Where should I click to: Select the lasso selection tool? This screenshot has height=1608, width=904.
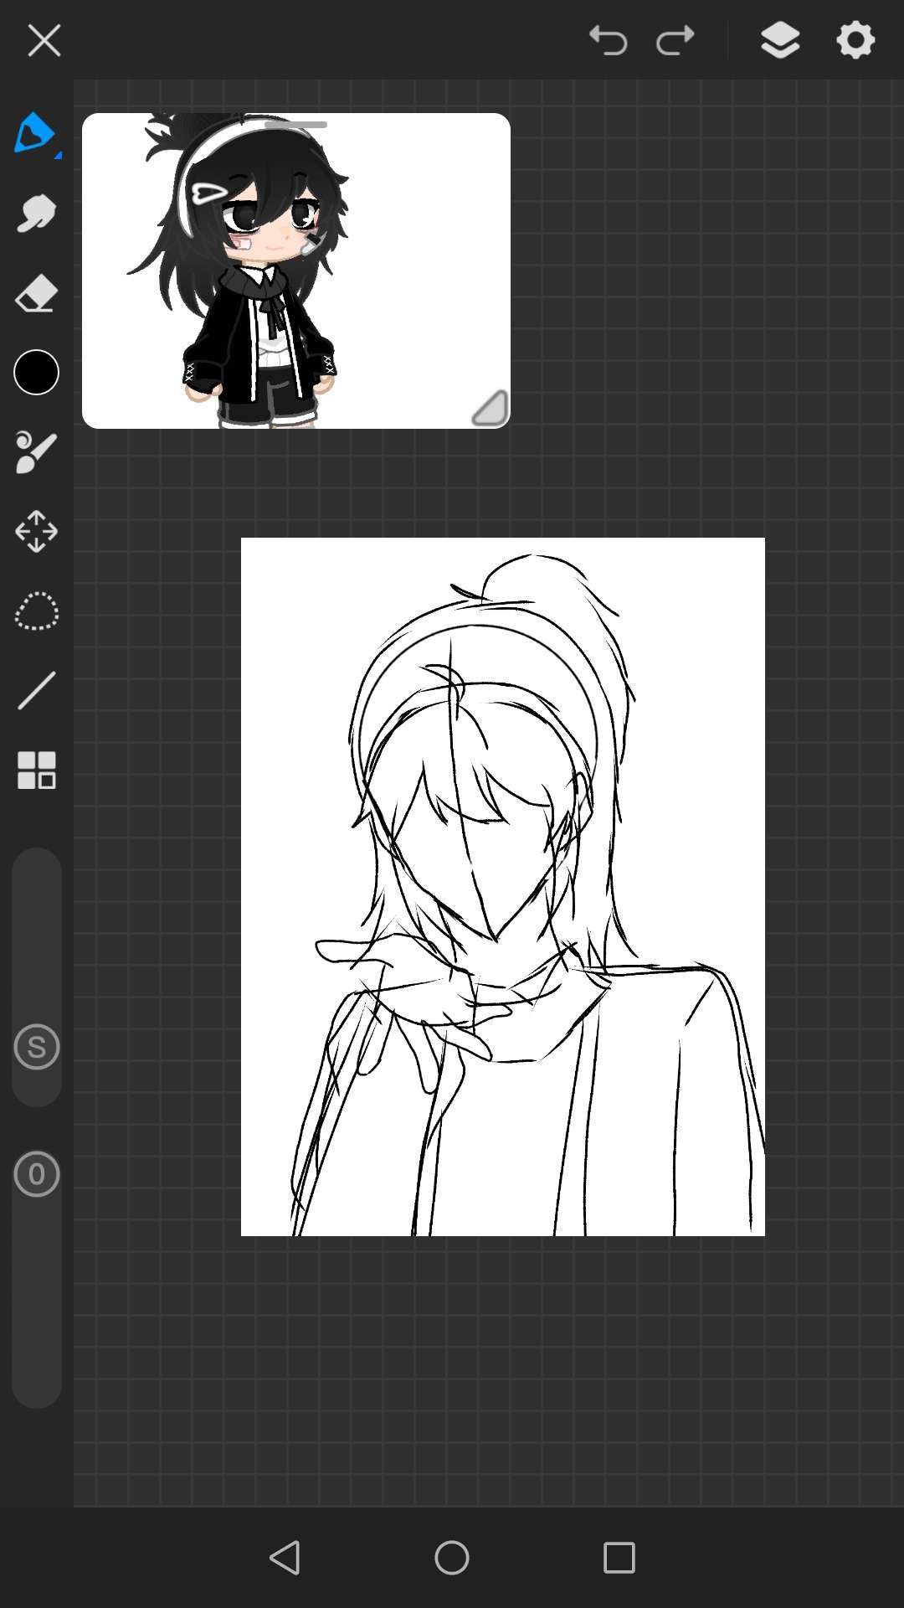[36, 611]
